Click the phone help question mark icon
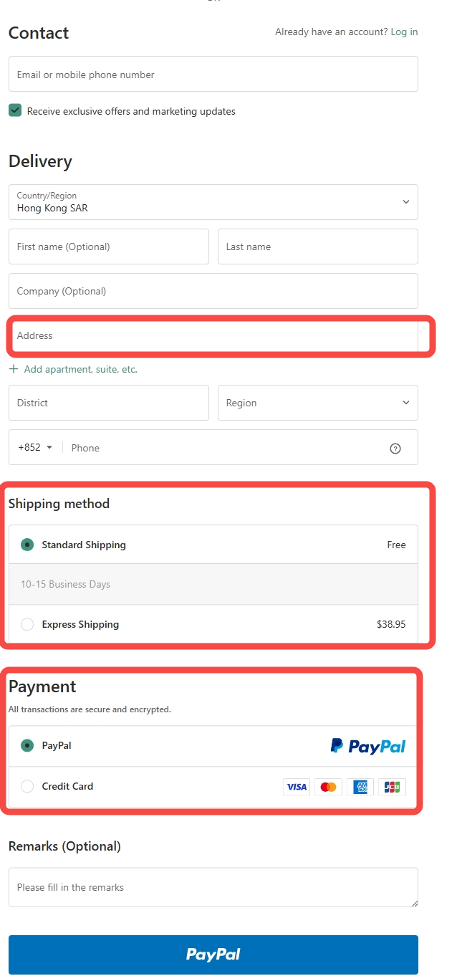Viewport: 457px width, 976px height. [395, 449]
